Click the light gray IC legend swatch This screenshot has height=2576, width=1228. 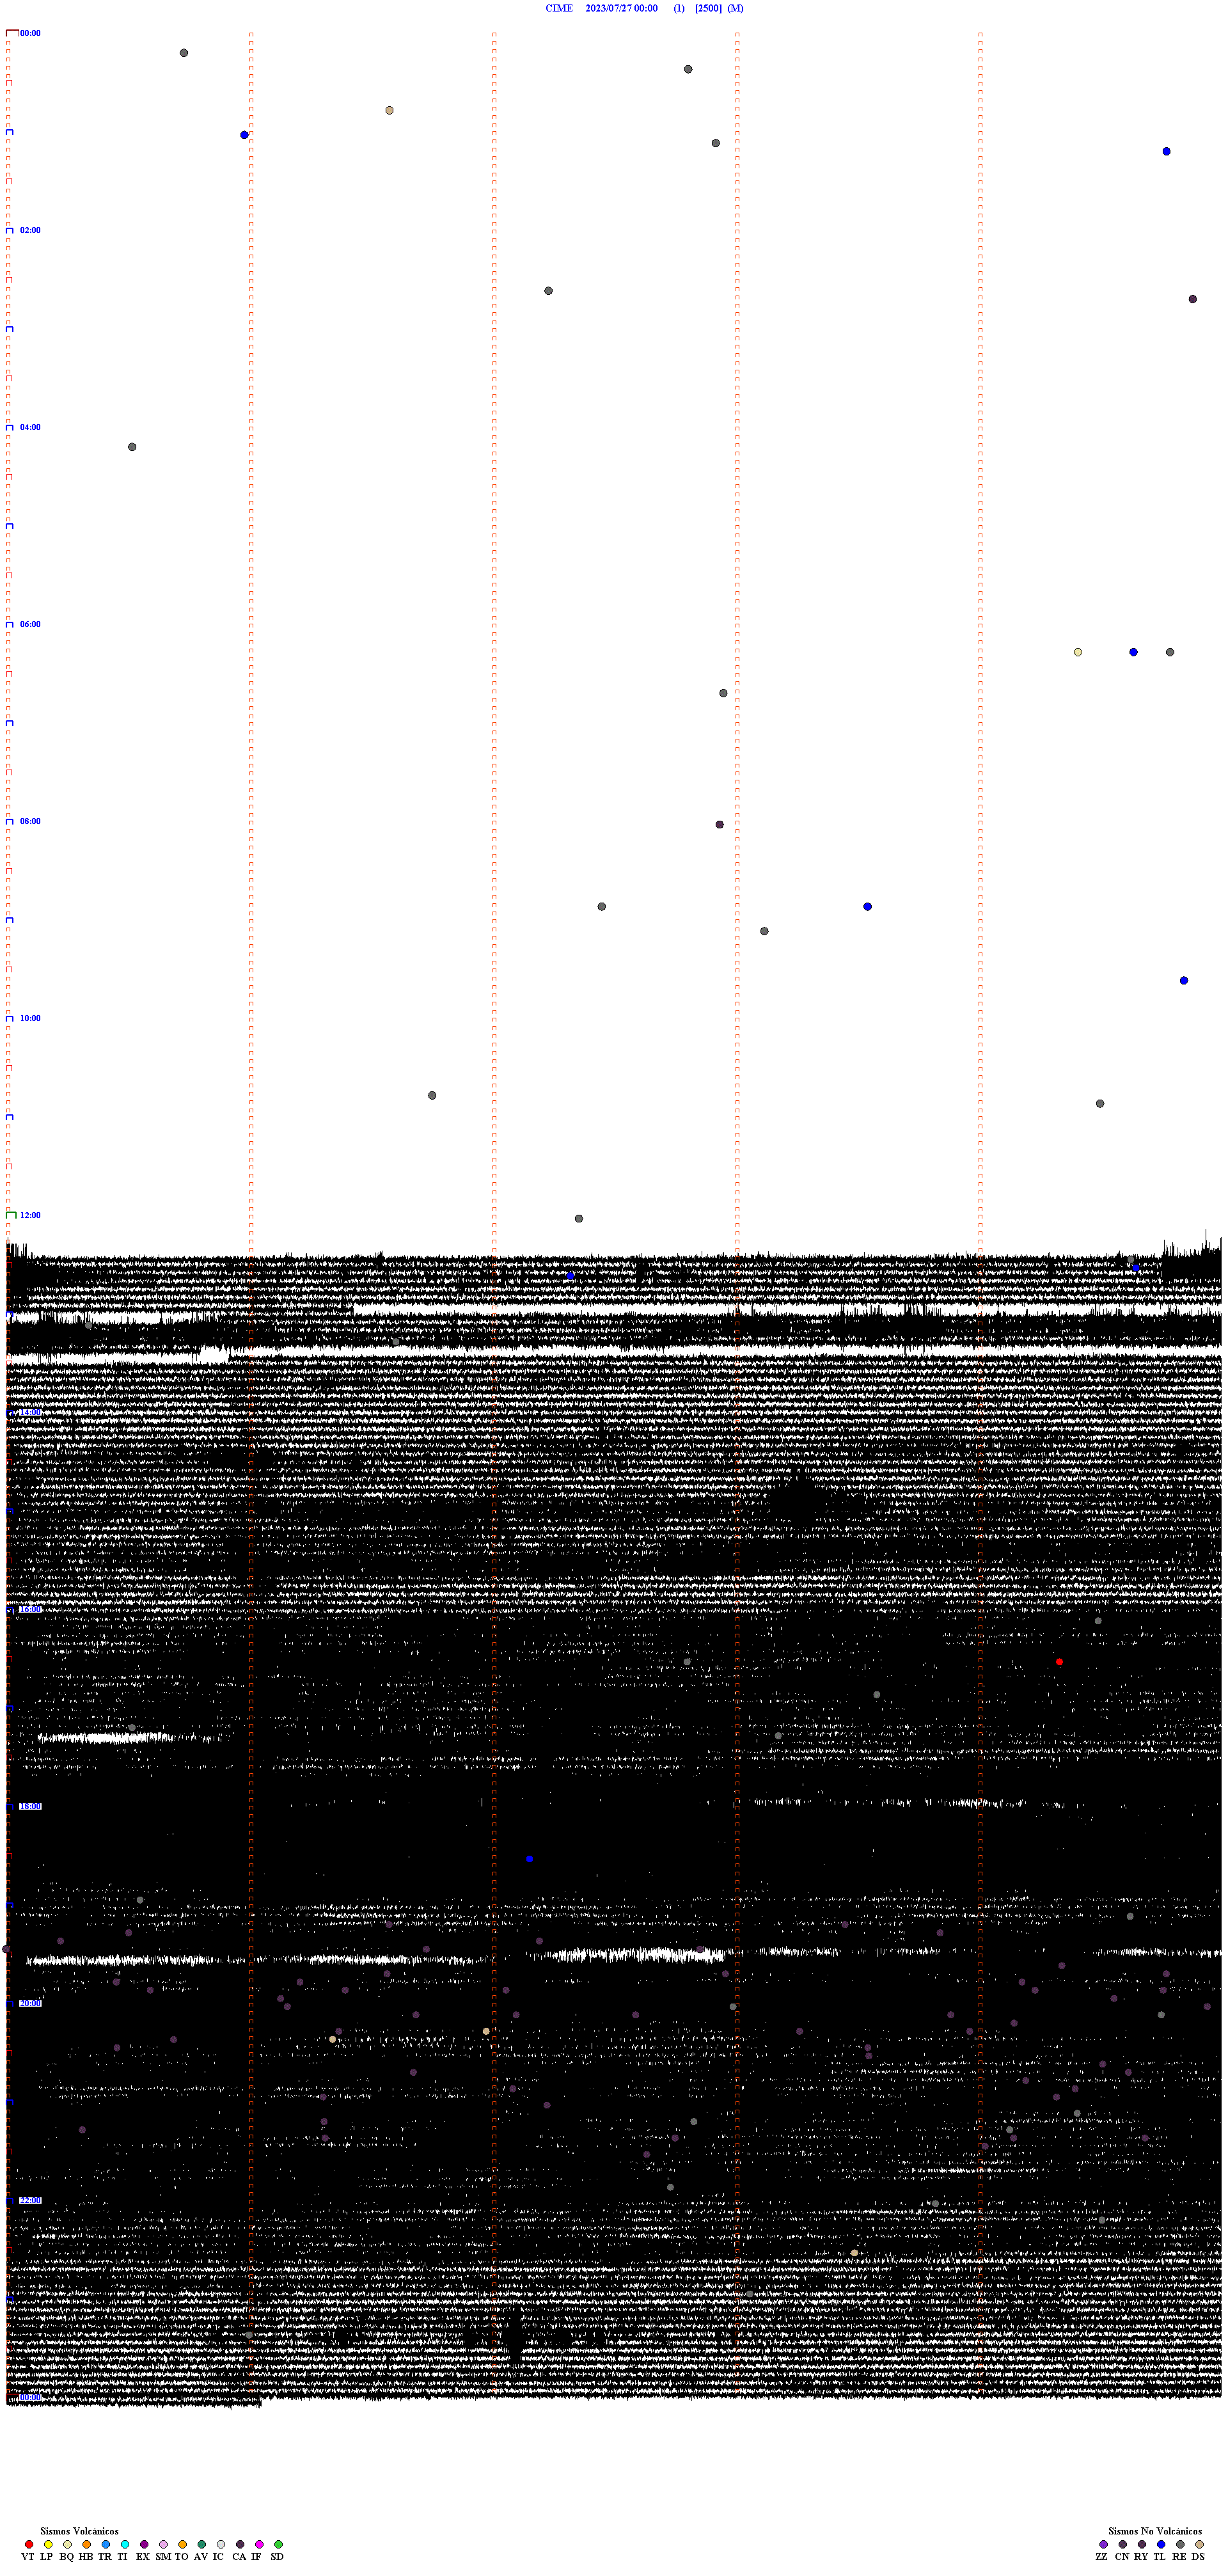tap(221, 2545)
